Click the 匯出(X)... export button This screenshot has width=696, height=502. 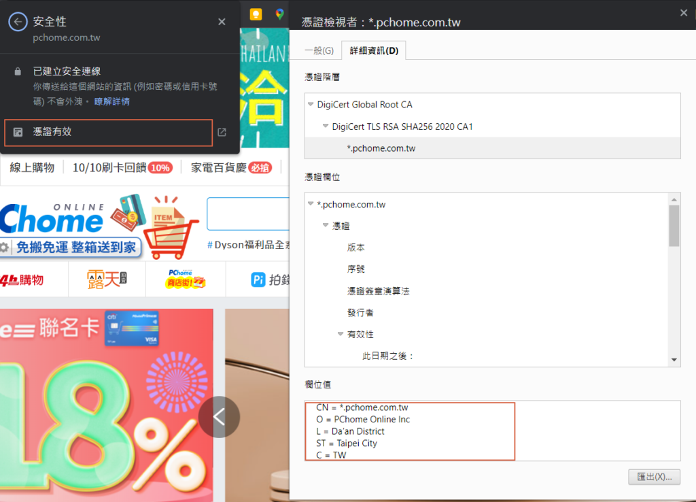click(655, 477)
